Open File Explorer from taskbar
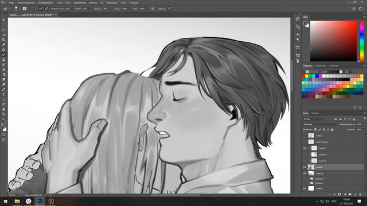This screenshot has height=206, width=367. (x=17, y=201)
